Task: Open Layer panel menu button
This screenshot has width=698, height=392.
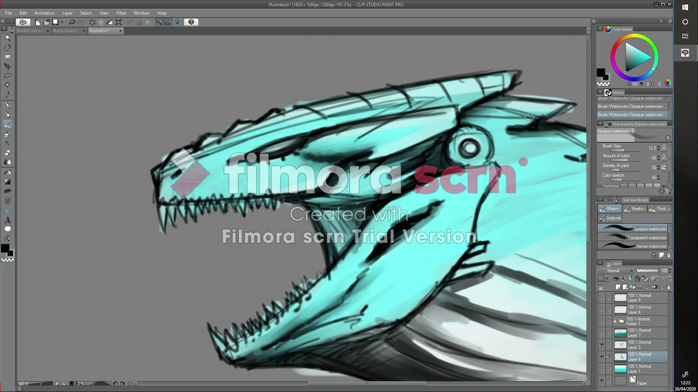Action: [600, 263]
